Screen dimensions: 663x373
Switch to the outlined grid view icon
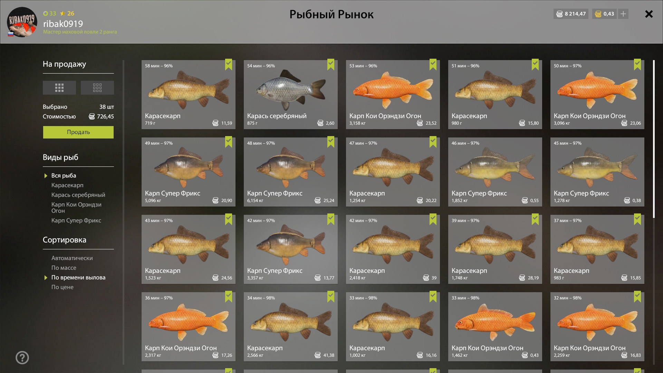tap(97, 88)
